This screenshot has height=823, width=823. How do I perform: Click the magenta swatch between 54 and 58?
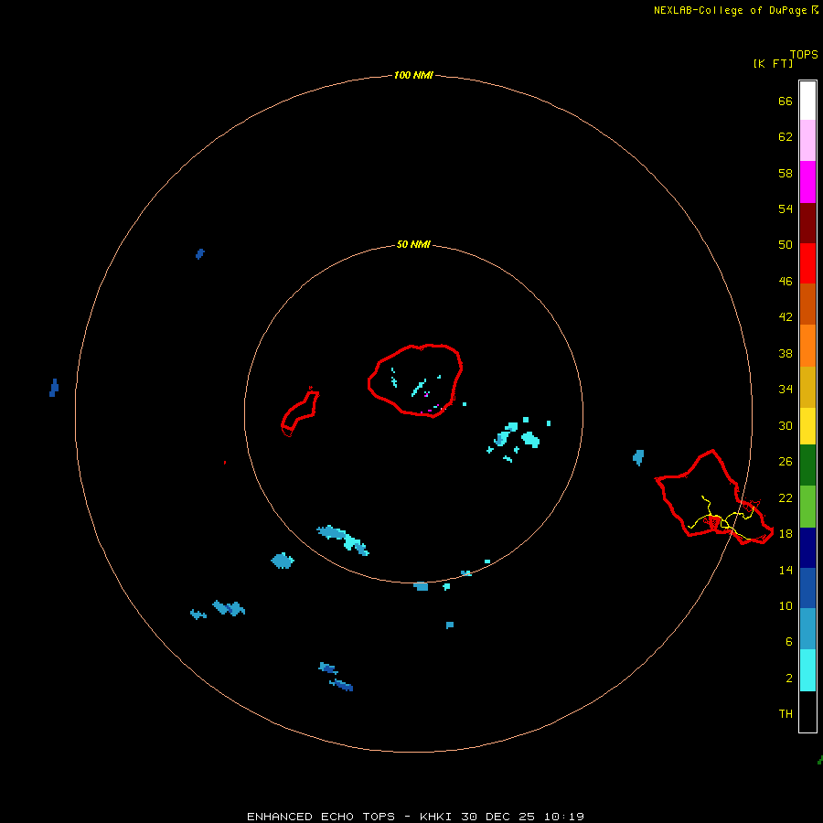807,182
